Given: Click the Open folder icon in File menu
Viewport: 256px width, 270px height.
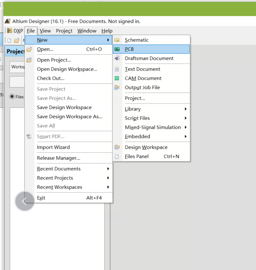Looking at the screenshot, I should (x=29, y=49).
